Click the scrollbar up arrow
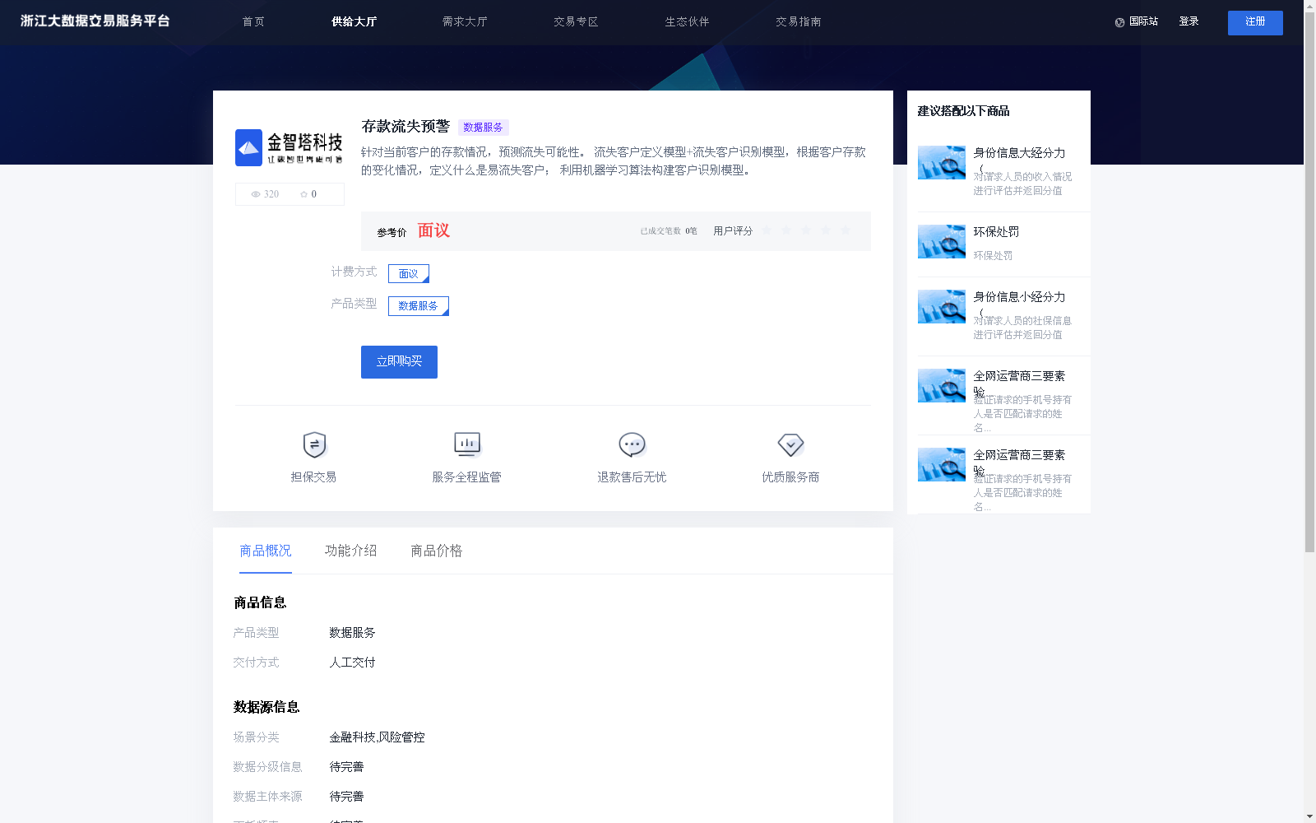1316x823 pixels. (x=1309, y=6)
